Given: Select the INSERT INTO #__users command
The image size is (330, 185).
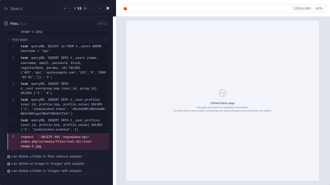Looking at the screenshot, I should (58, 68).
